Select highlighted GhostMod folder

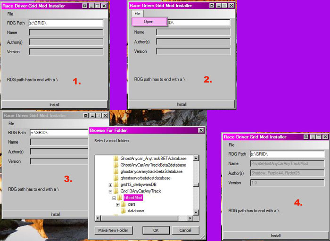click(x=133, y=198)
